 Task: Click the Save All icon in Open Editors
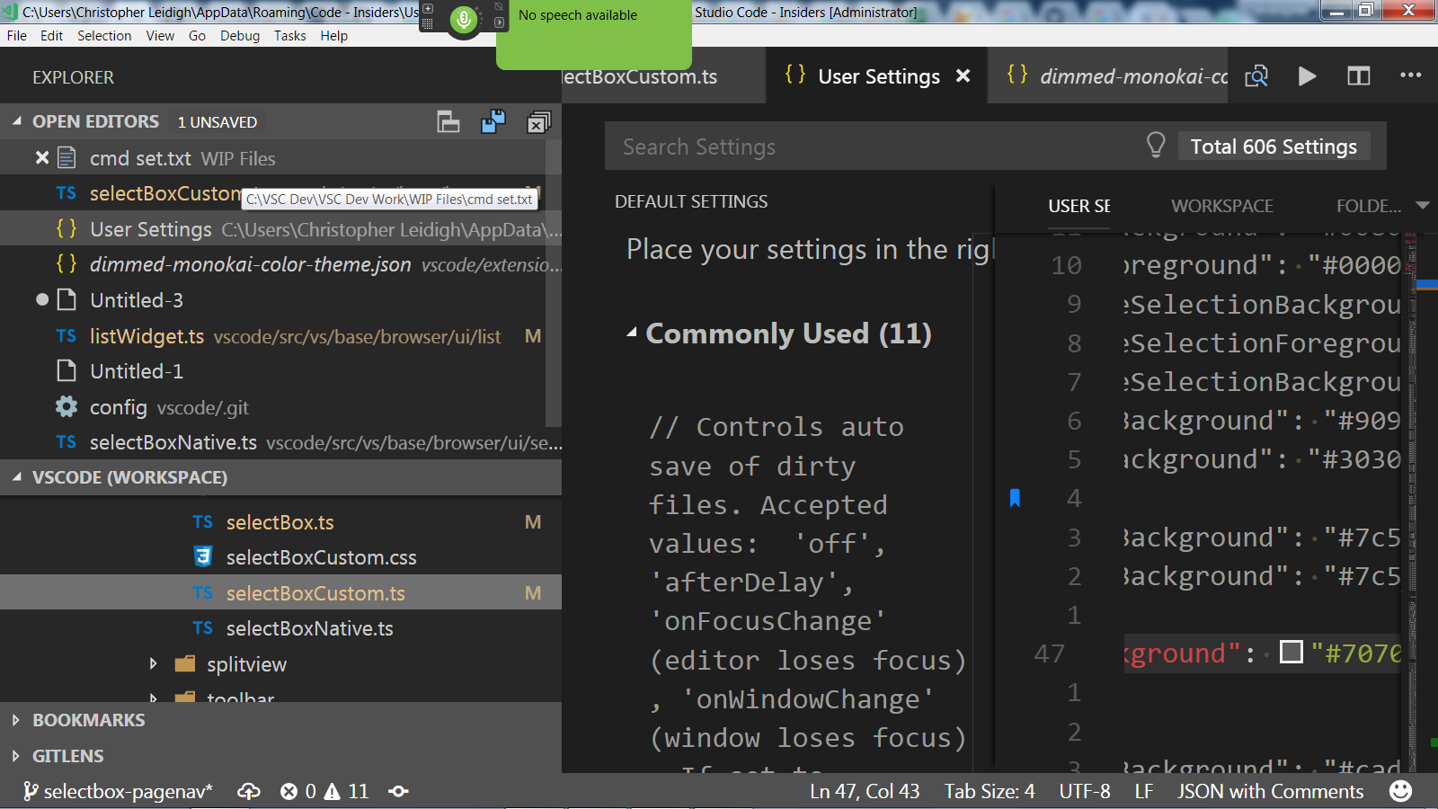(493, 120)
